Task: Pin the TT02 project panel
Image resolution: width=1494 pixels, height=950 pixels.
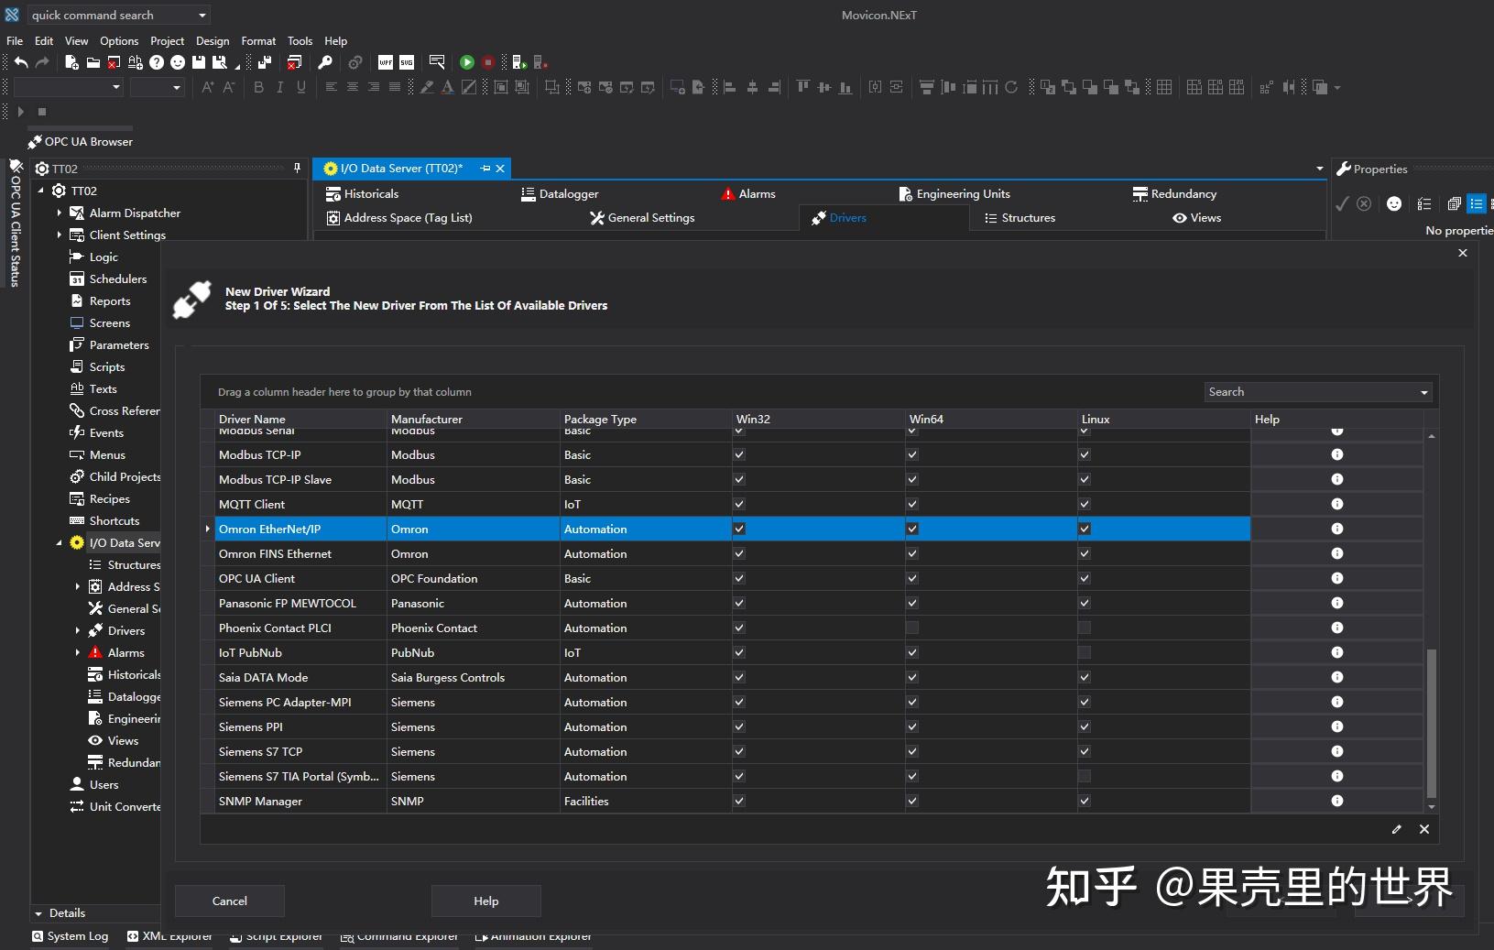Action: click(297, 168)
